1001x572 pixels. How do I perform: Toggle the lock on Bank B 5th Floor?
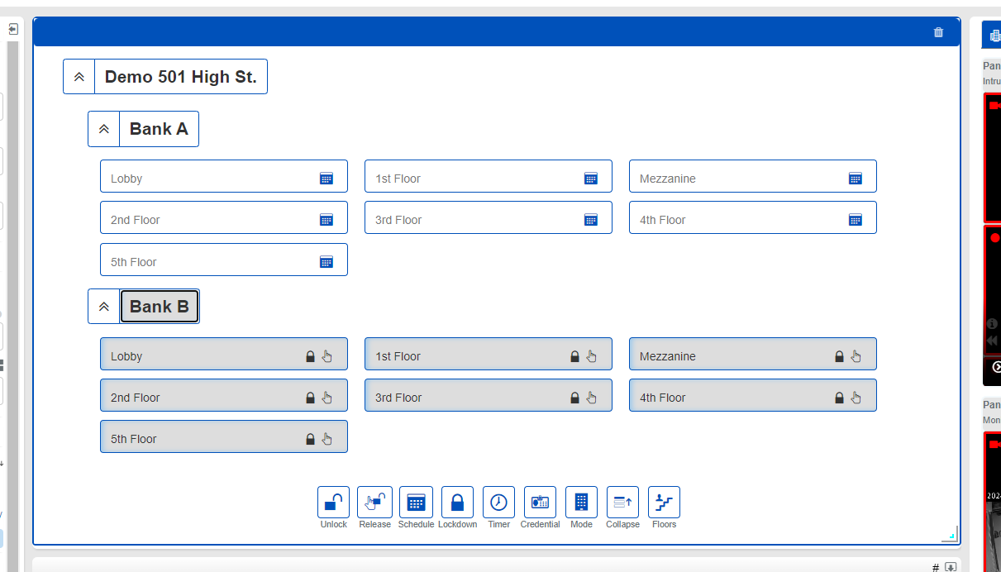pos(310,439)
